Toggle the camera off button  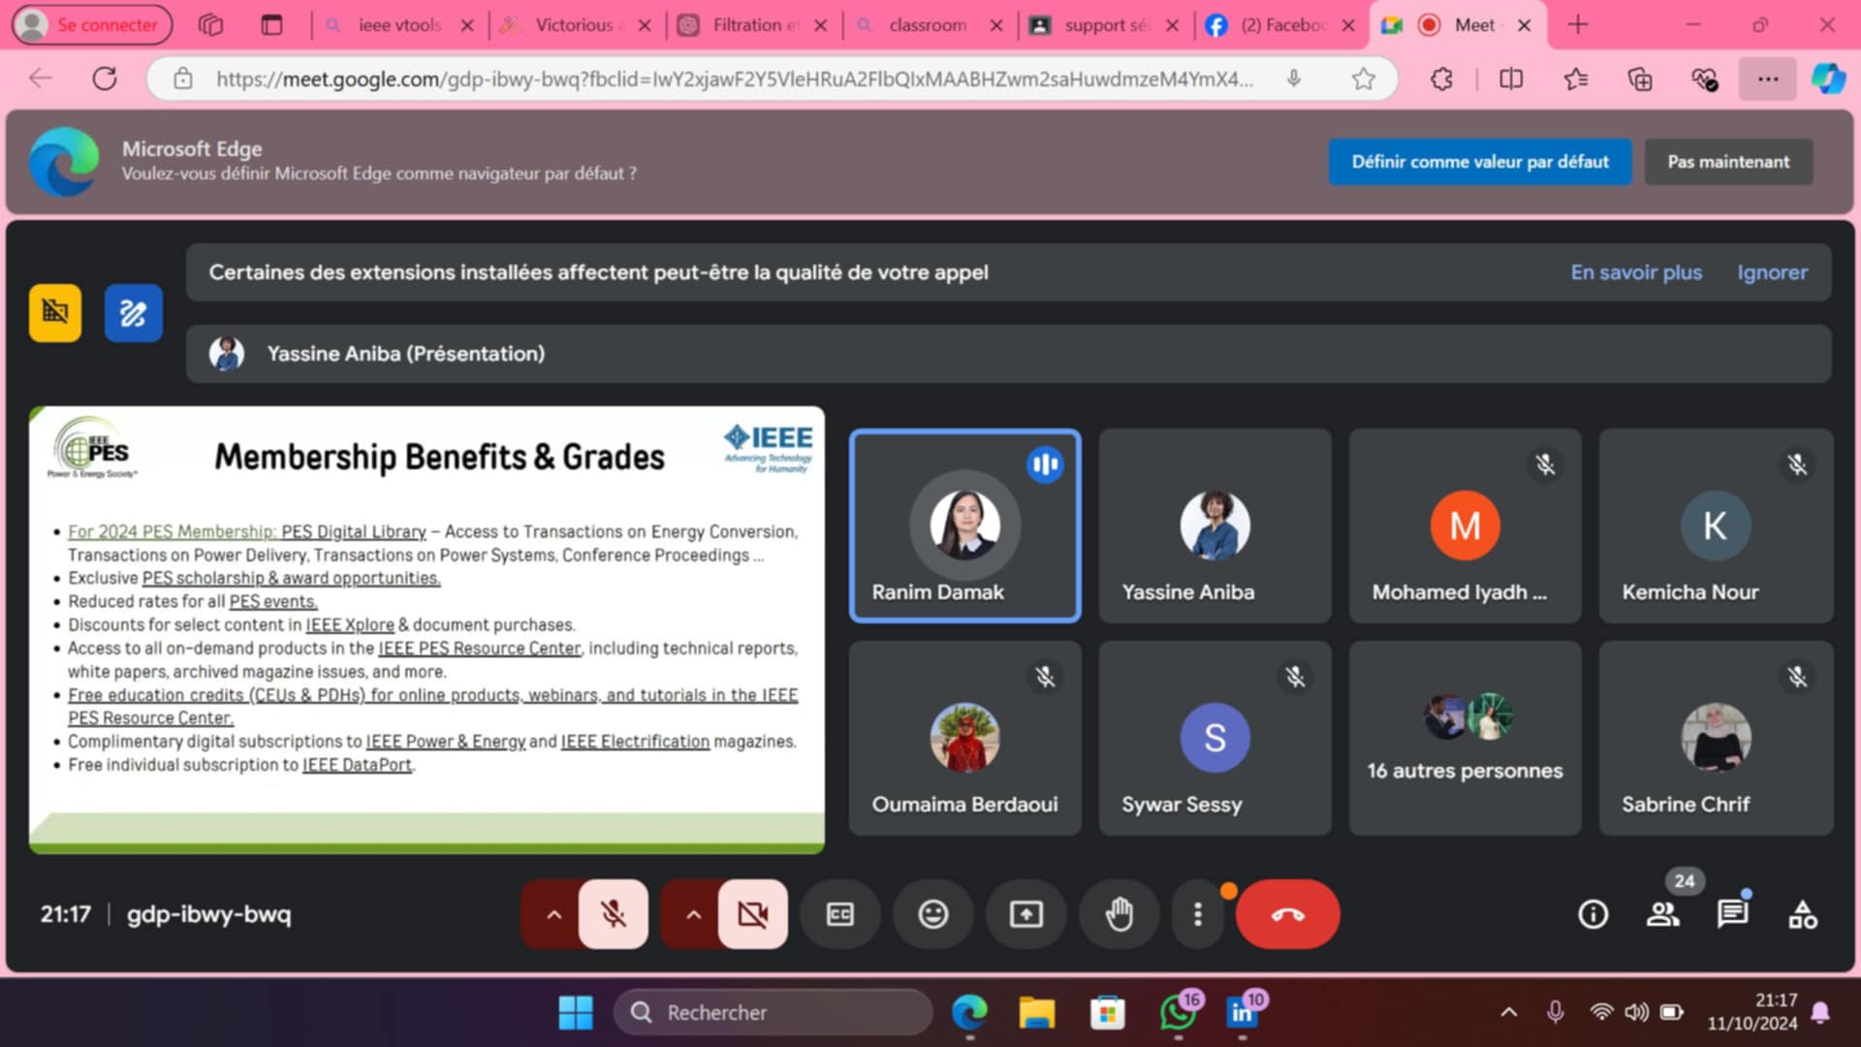tap(752, 914)
